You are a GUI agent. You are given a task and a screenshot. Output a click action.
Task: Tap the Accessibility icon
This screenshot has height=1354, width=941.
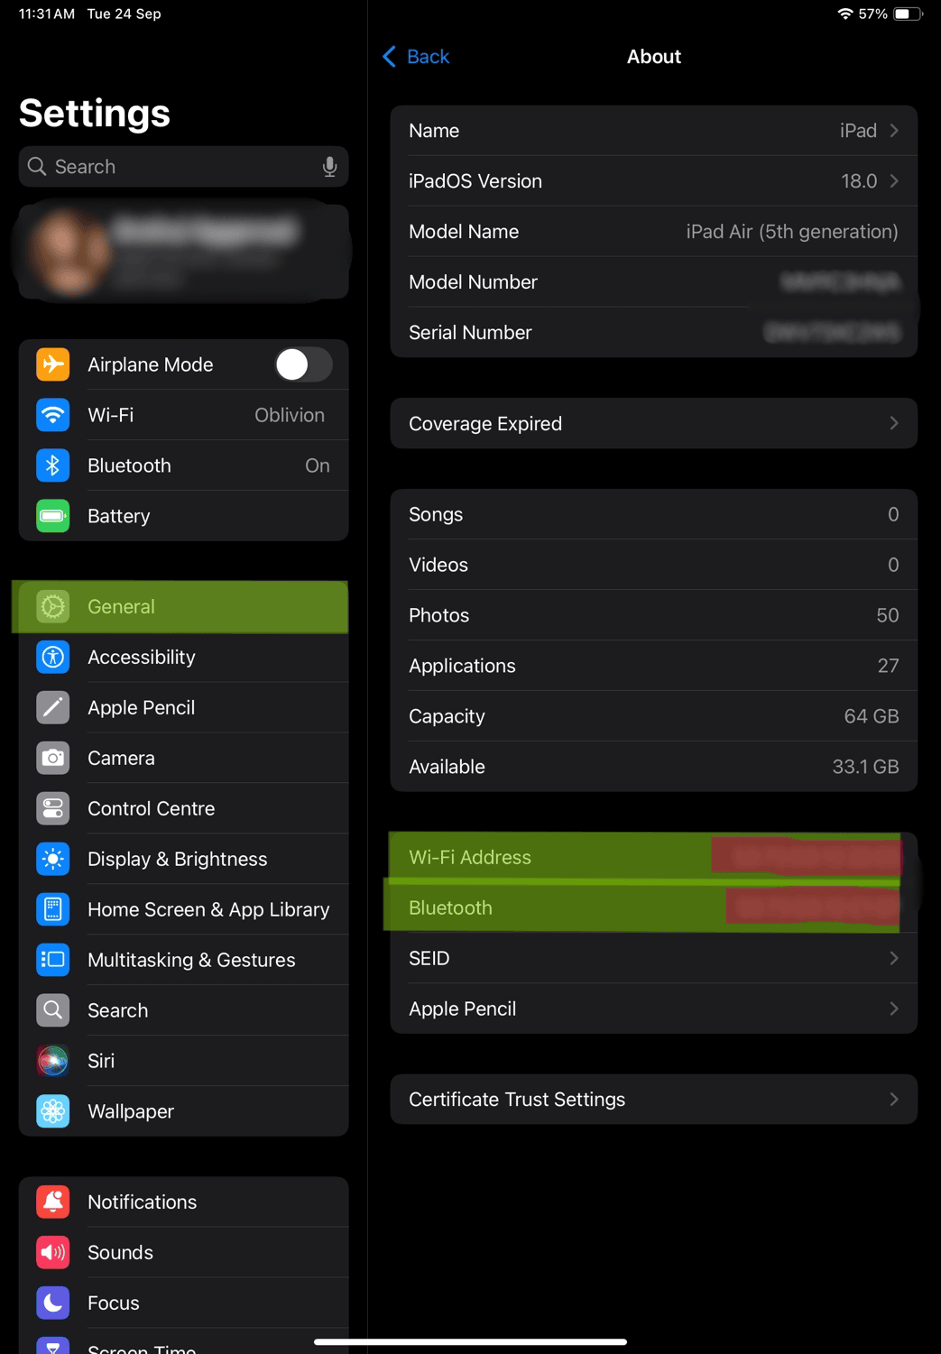point(52,657)
